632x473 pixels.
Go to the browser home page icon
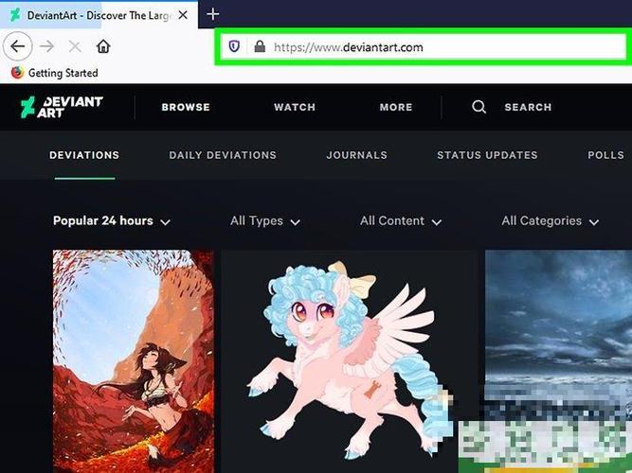[x=103, y=46]
